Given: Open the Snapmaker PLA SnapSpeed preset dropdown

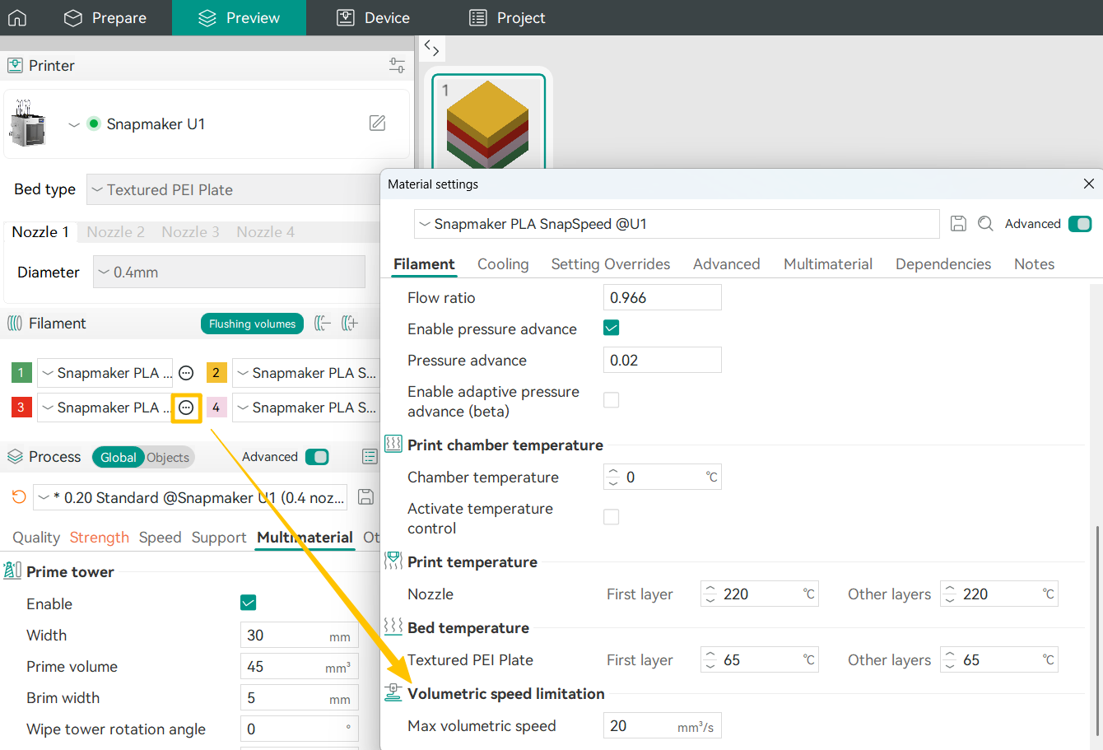Looking at the screenshot, I should (x=675, y=224).
